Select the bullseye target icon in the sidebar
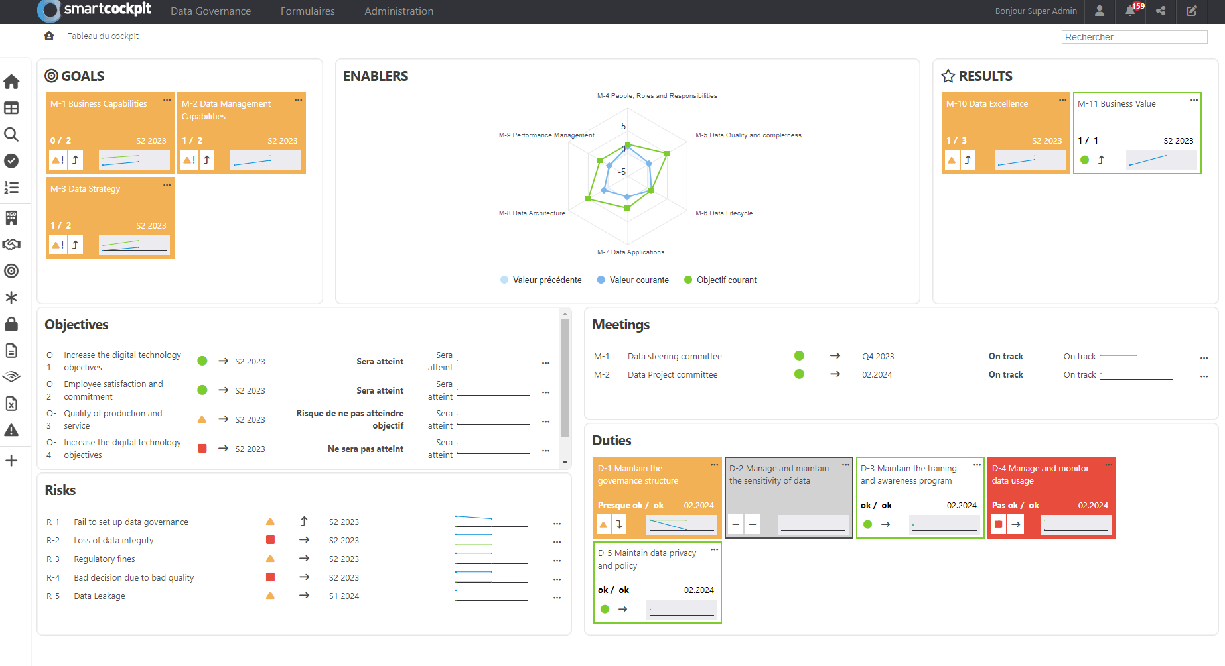 11,271
